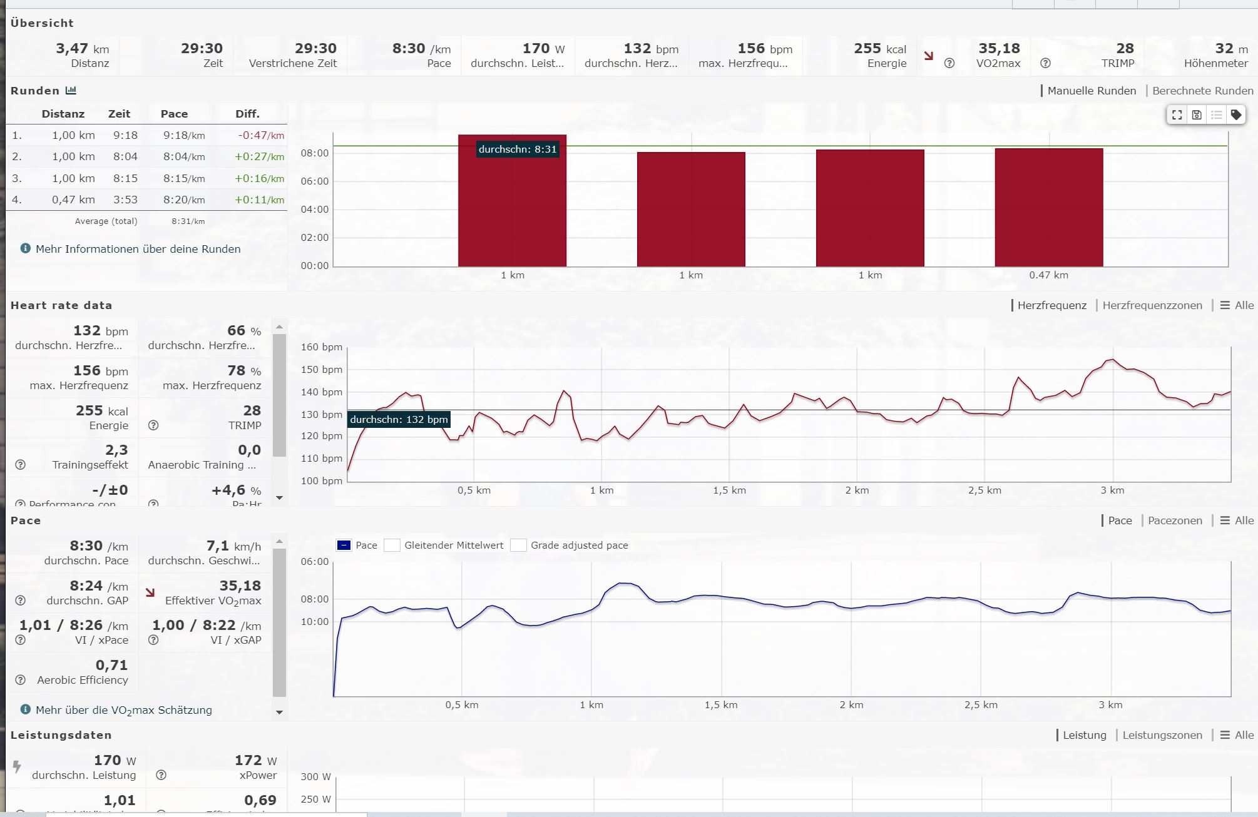The height and width of the screenshot is (817, 1258).
Task: Switch to Herzfrequenzzonen tab
Action: 1152,305
